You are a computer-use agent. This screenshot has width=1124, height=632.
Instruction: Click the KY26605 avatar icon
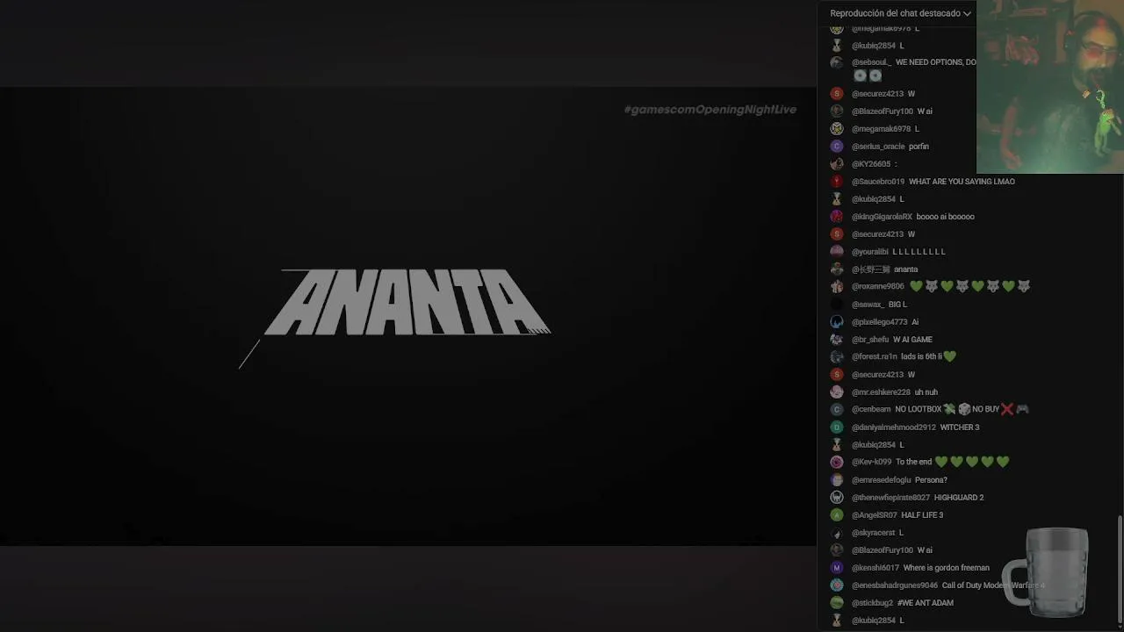pyautogui.click(x=837, y=164)
